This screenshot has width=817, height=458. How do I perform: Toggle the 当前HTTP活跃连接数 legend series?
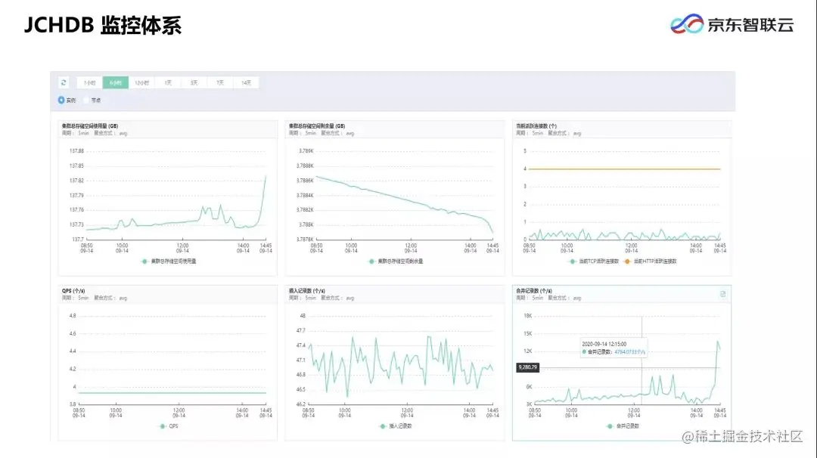651,261
